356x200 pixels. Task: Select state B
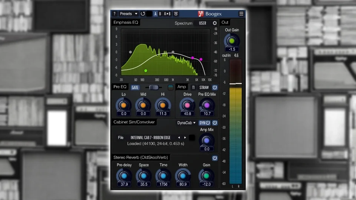[x=160, y=14]
